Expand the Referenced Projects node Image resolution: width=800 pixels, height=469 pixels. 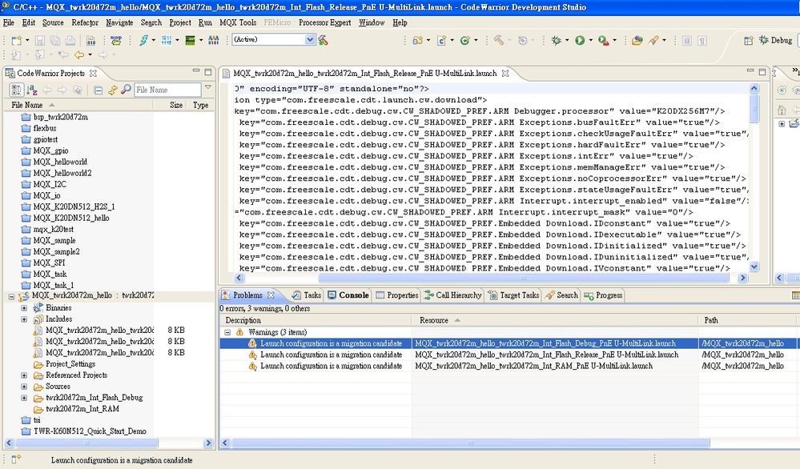[24, 375]
